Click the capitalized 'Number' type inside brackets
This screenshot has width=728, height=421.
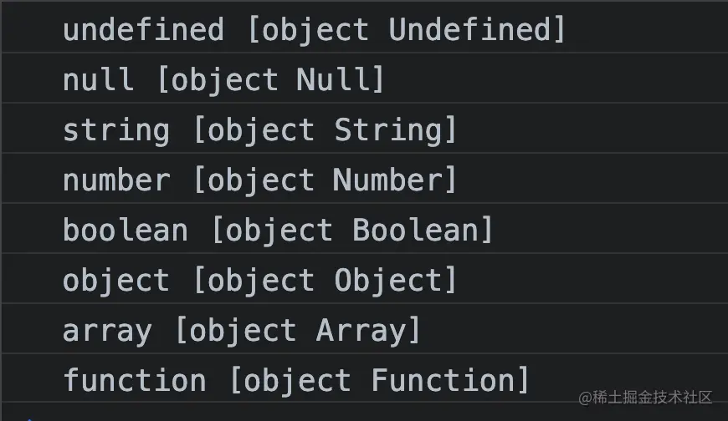coord(390,180)
